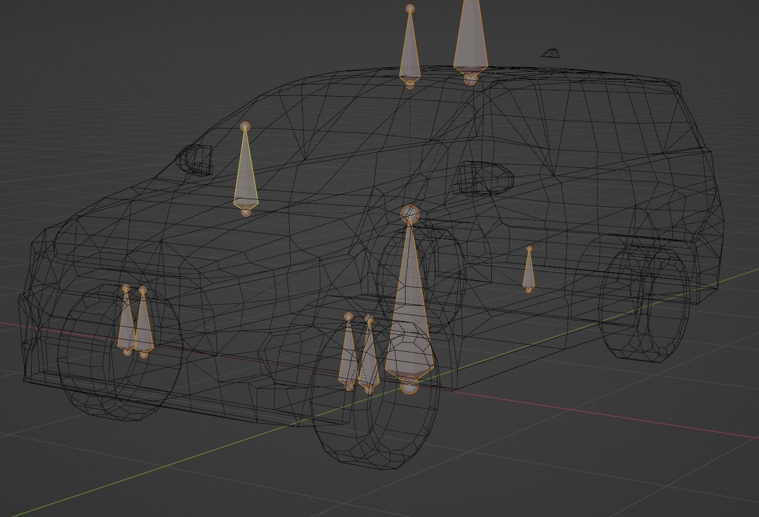This screenshot has width=759, height=517.
Task: Click the tip sphere of the hood bone
Action: coord(245,126)
